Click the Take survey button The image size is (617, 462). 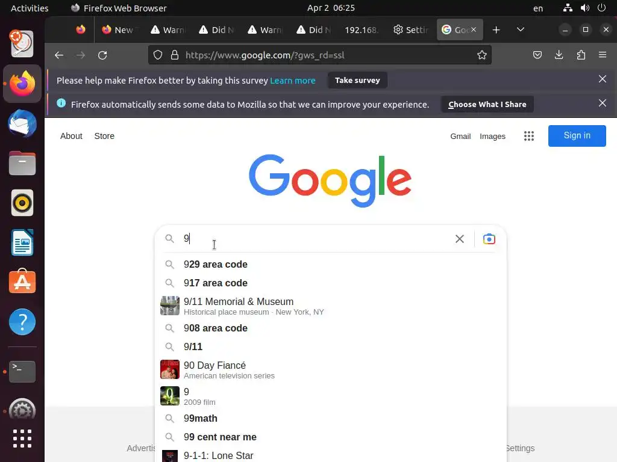tap(357, 80)
